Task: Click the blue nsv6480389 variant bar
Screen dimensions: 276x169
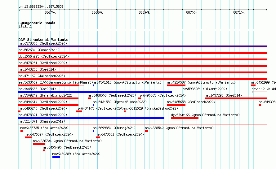Action: click(56, 157)
